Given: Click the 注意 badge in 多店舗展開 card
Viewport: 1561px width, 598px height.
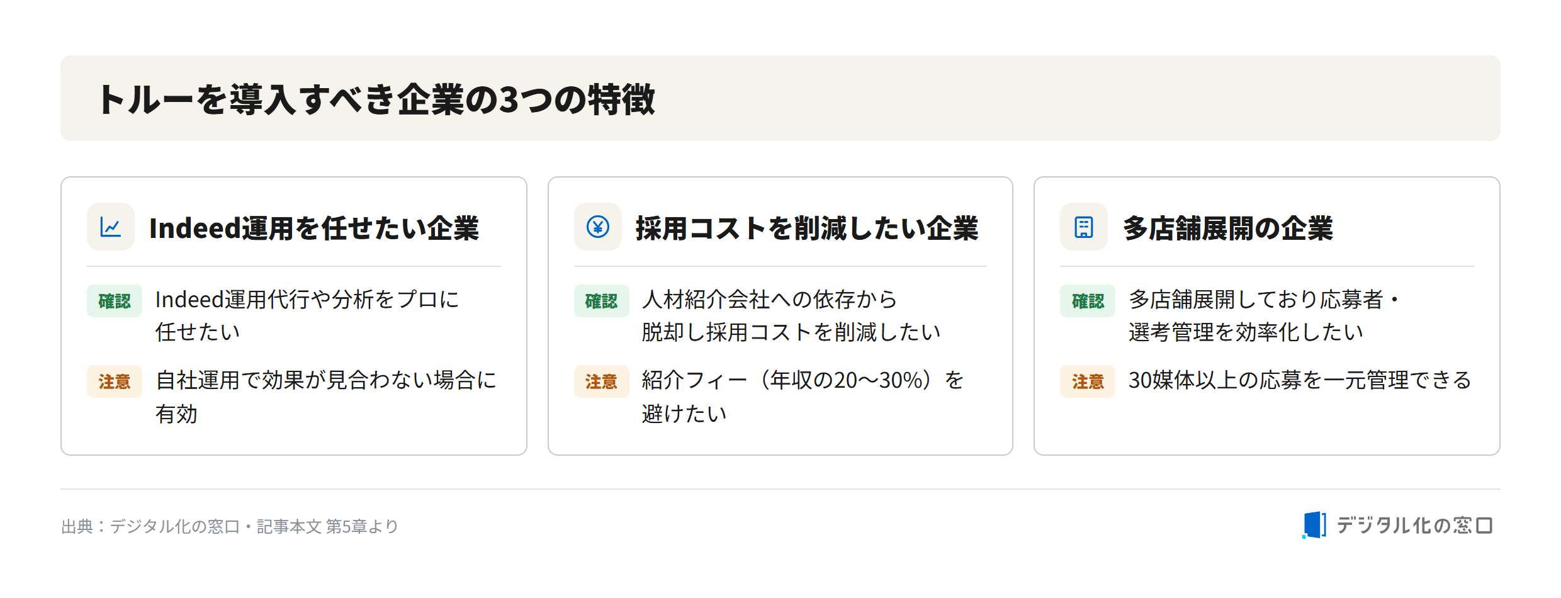Looking at the screenshot, I should (x=1088, y=381).
